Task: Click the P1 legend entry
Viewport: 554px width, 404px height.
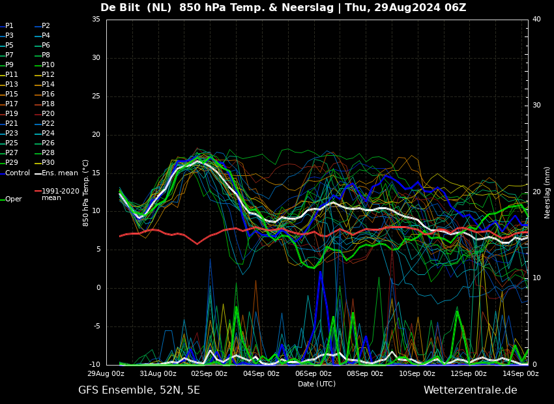Action: click(9, 26)
